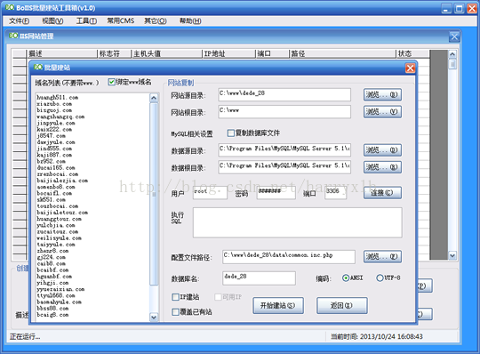The image size is (480, 354).
Task: Click 浏览 button for 数据源目录
Action: pos(382,150)
